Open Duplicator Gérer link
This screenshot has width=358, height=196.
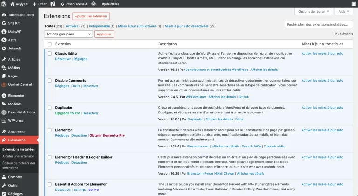240,119
